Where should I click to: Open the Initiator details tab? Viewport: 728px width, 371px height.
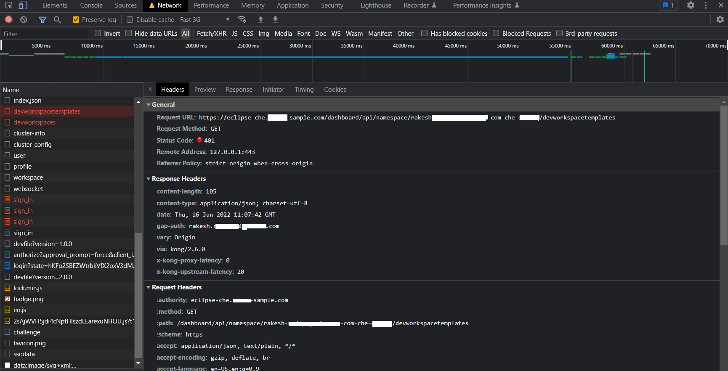tap(274, 90)
